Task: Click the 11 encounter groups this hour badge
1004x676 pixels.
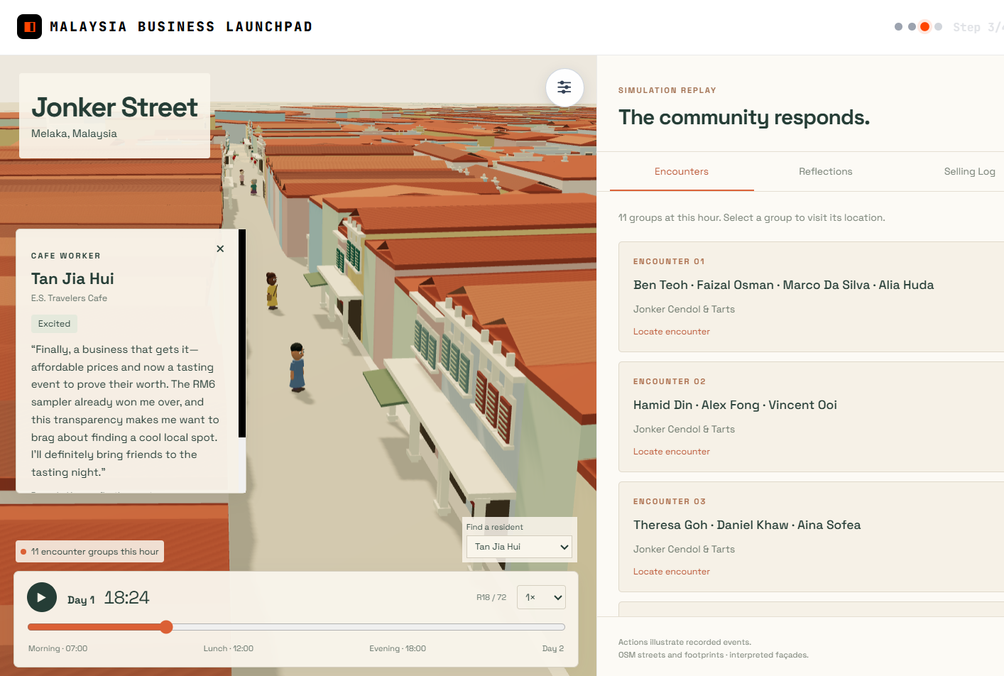Action: [90, 552]
